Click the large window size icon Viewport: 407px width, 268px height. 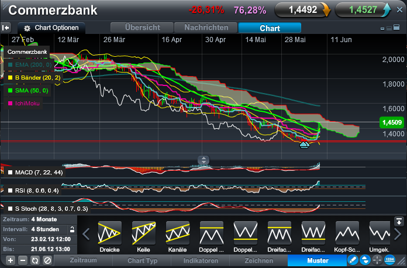[x=396, y=28]
